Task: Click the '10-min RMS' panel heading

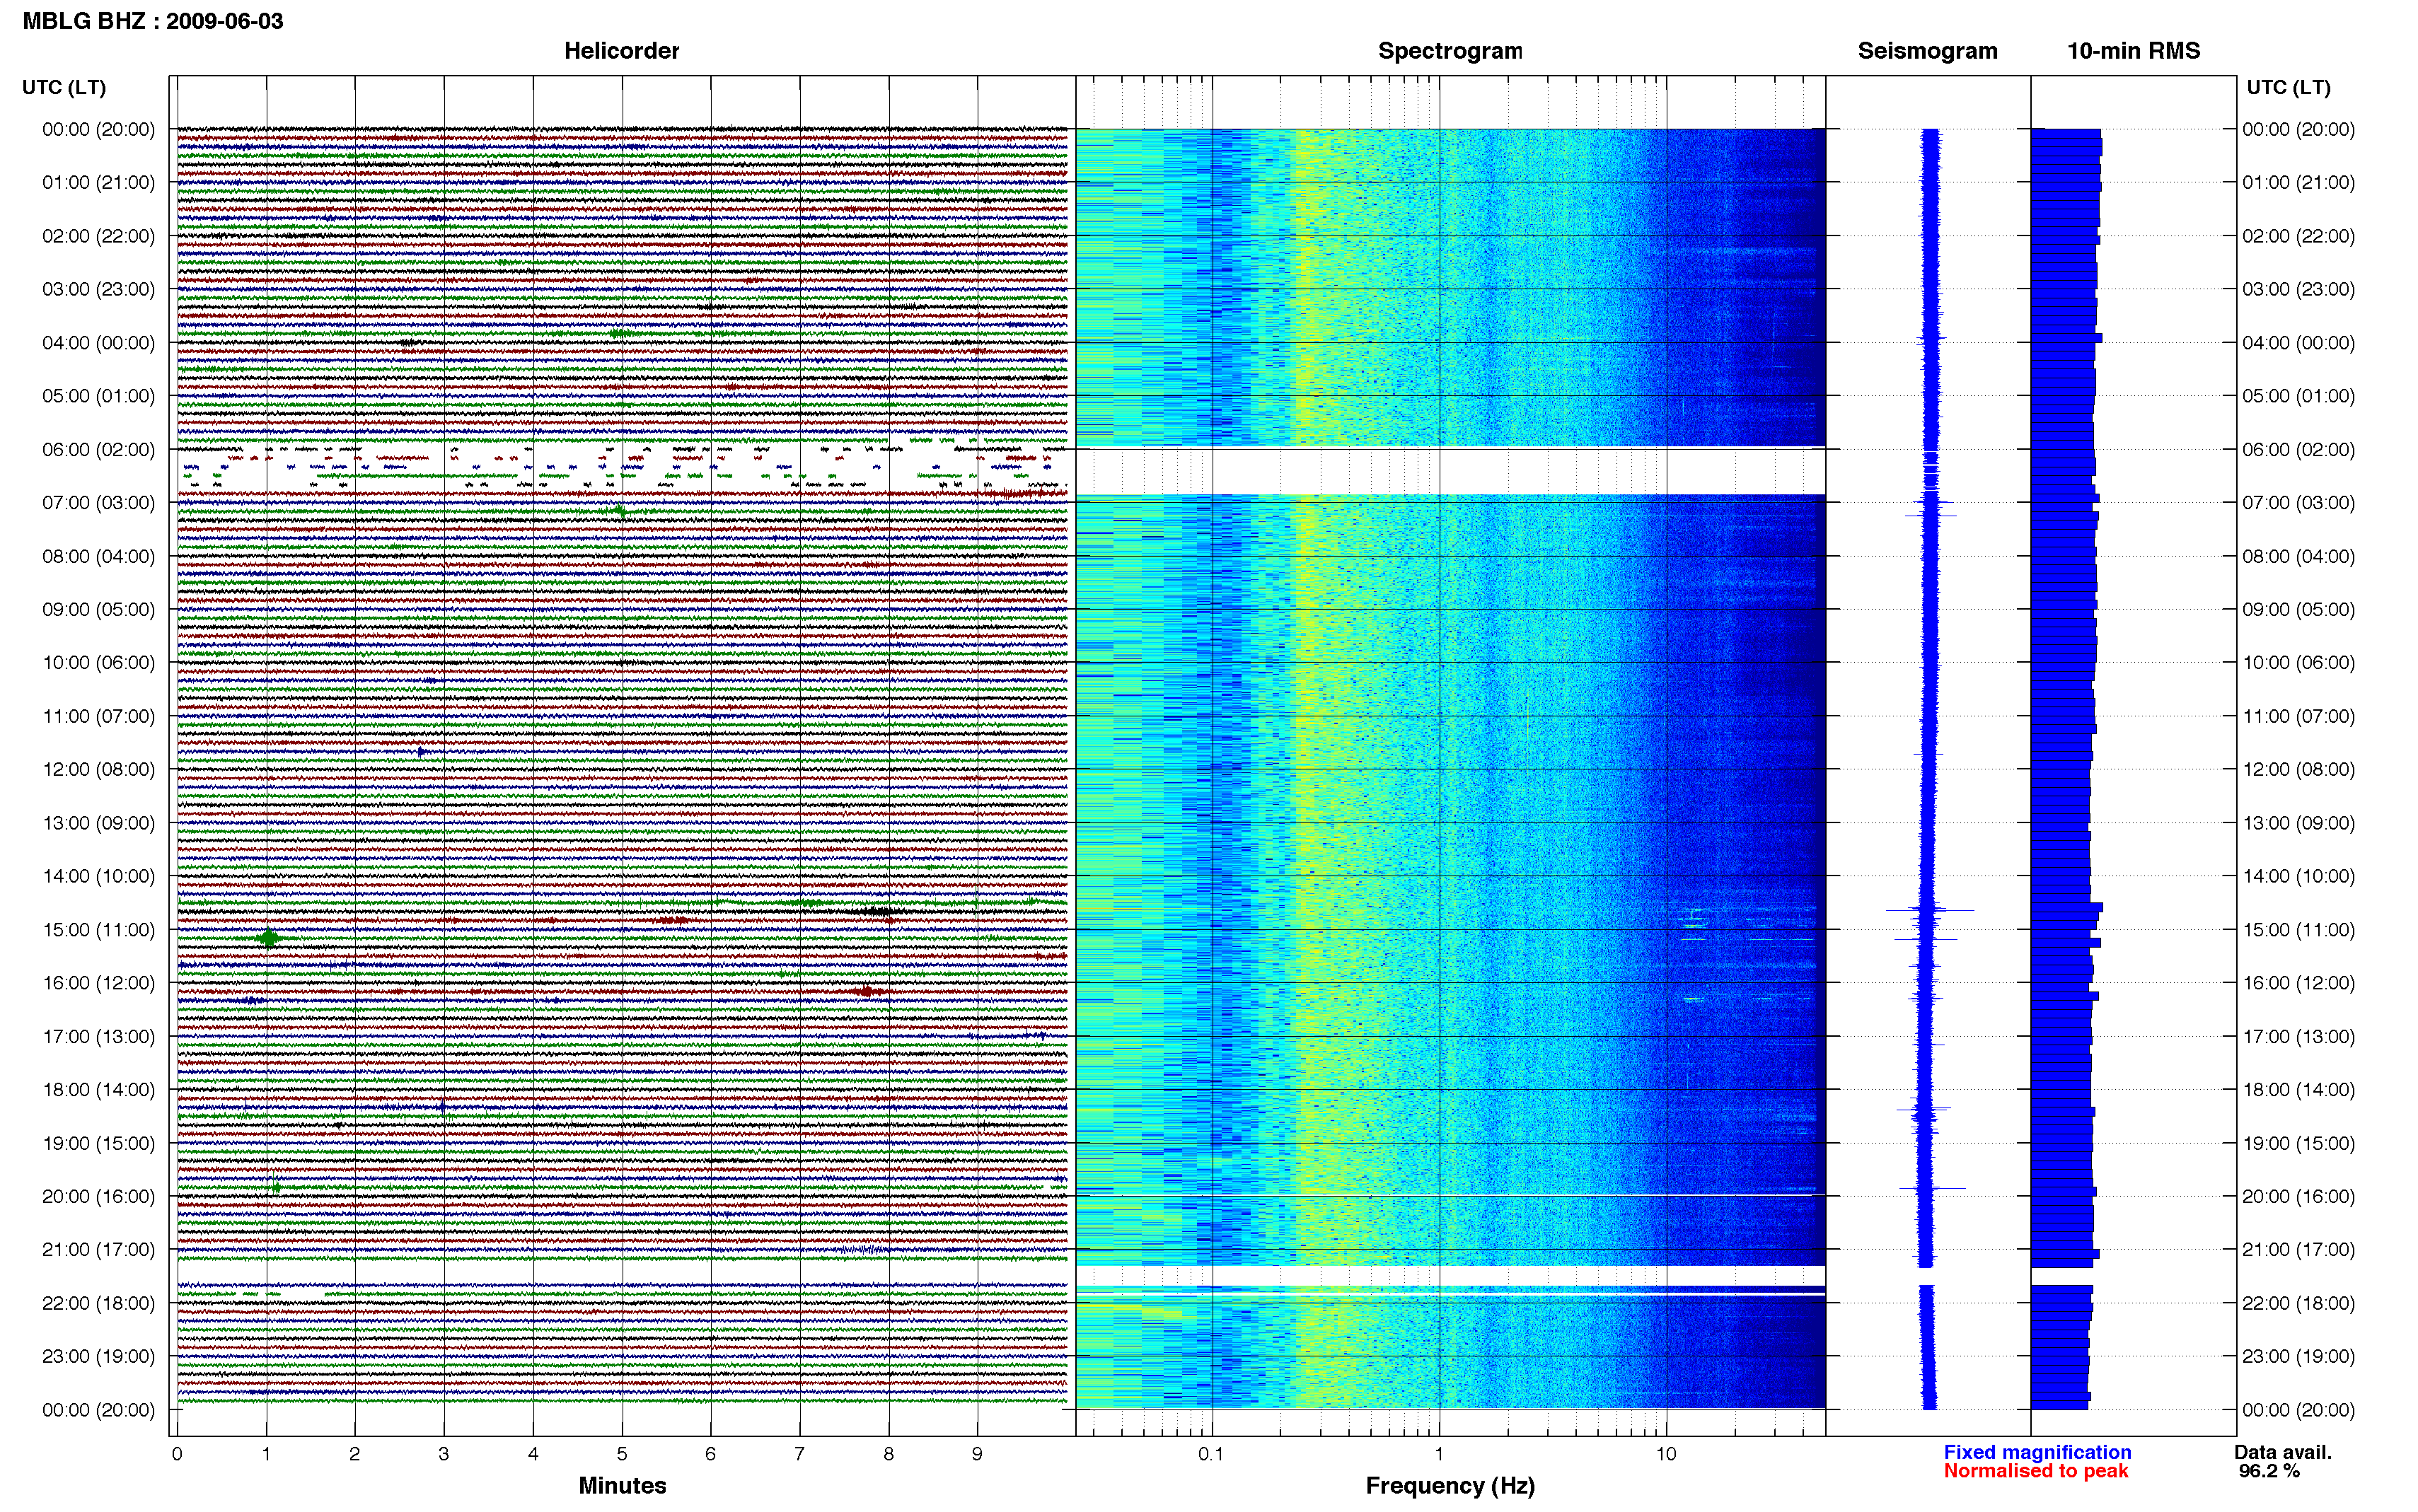Action: (2133, 51)
